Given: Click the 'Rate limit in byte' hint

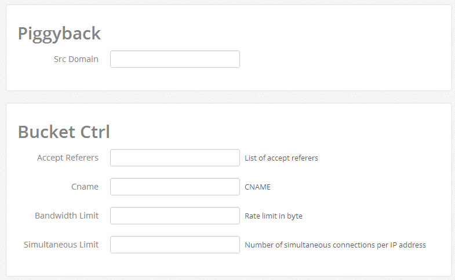Looking at the screenshot, I should pos(274,216).
